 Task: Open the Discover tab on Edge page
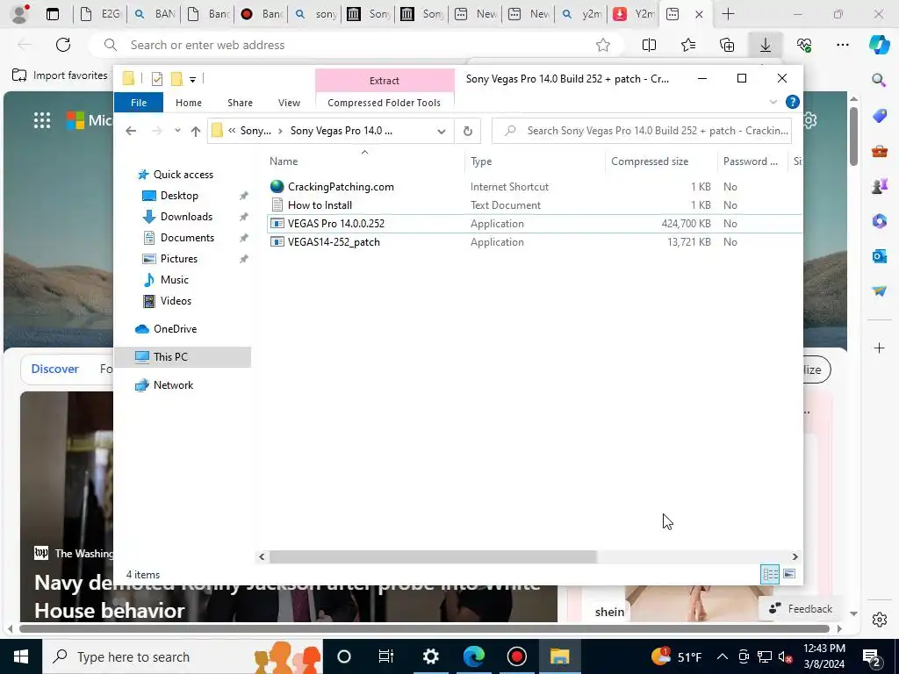click(x=55, y=369)
